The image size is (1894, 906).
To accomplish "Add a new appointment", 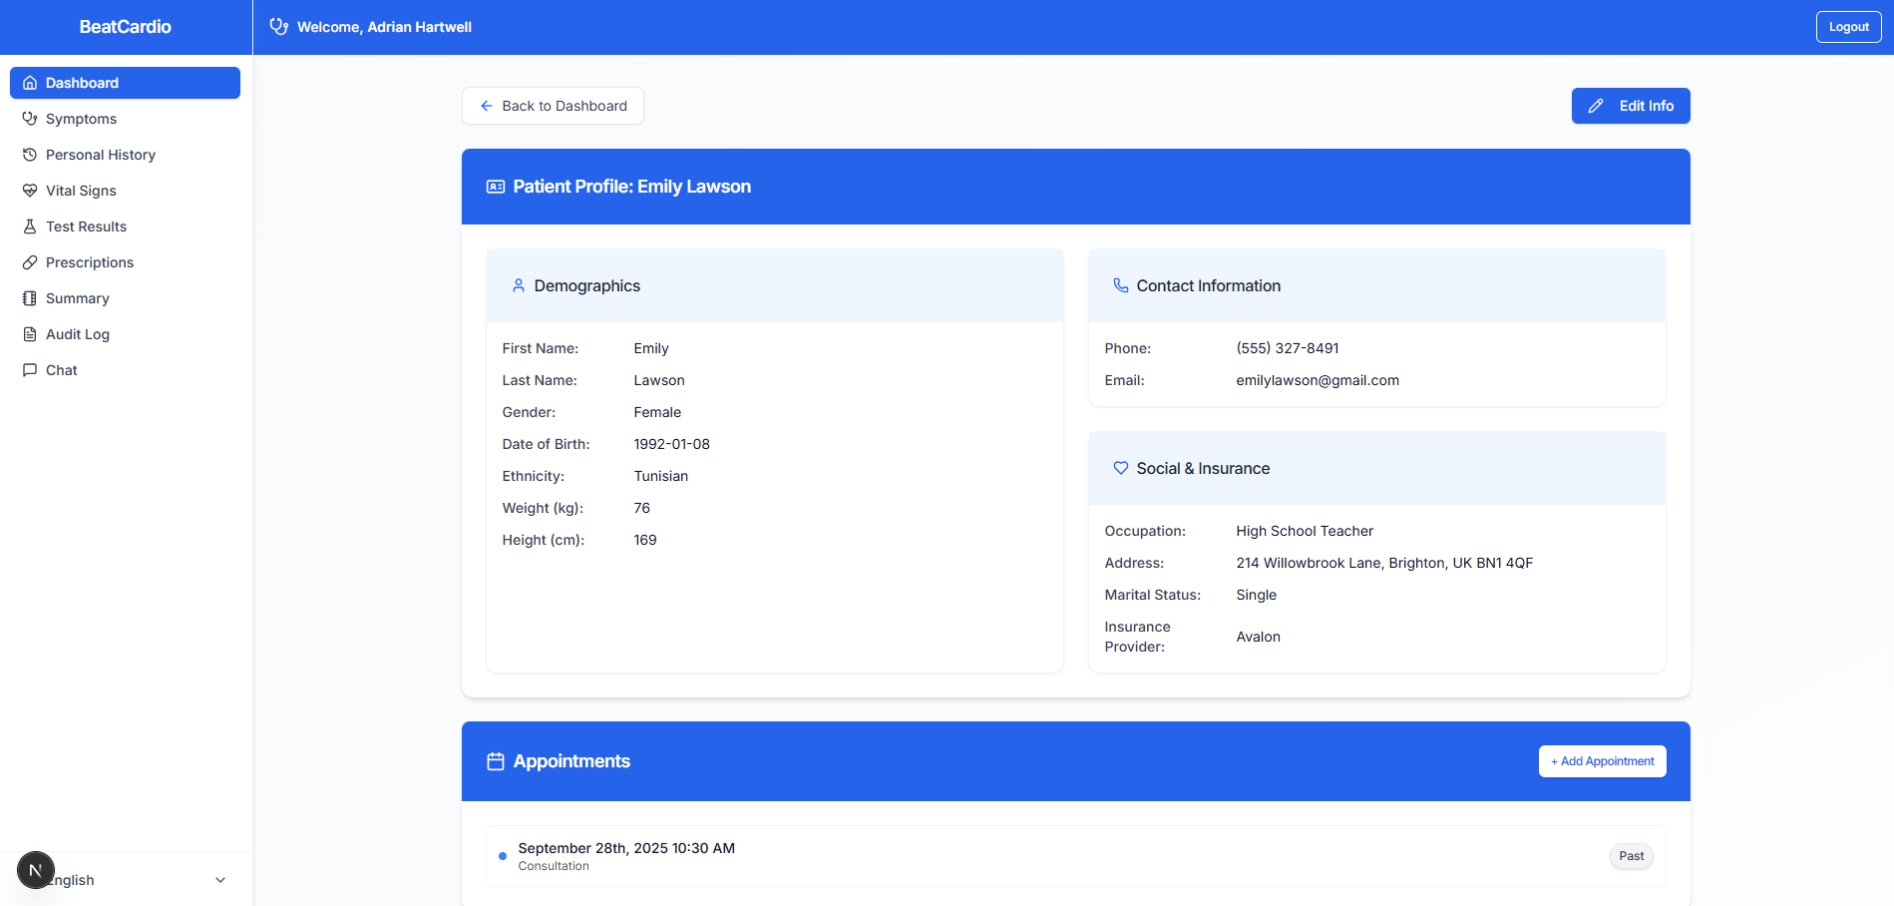I will [x=1602, y=760].
